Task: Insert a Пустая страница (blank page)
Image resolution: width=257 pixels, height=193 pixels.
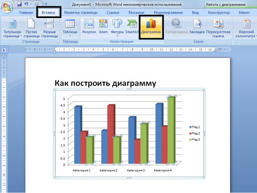Action: tap(31, 27)
